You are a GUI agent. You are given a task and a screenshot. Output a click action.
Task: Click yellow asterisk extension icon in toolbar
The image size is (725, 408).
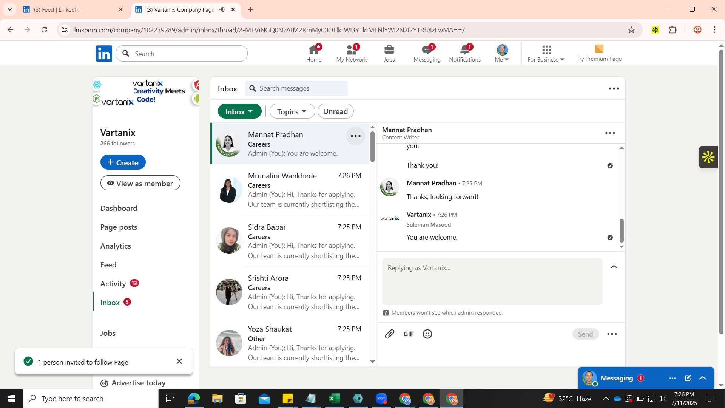pos(655,30)
